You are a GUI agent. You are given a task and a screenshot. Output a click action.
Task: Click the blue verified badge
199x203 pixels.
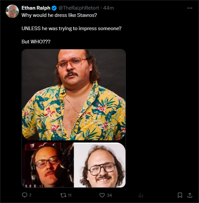tap(54, 8)
